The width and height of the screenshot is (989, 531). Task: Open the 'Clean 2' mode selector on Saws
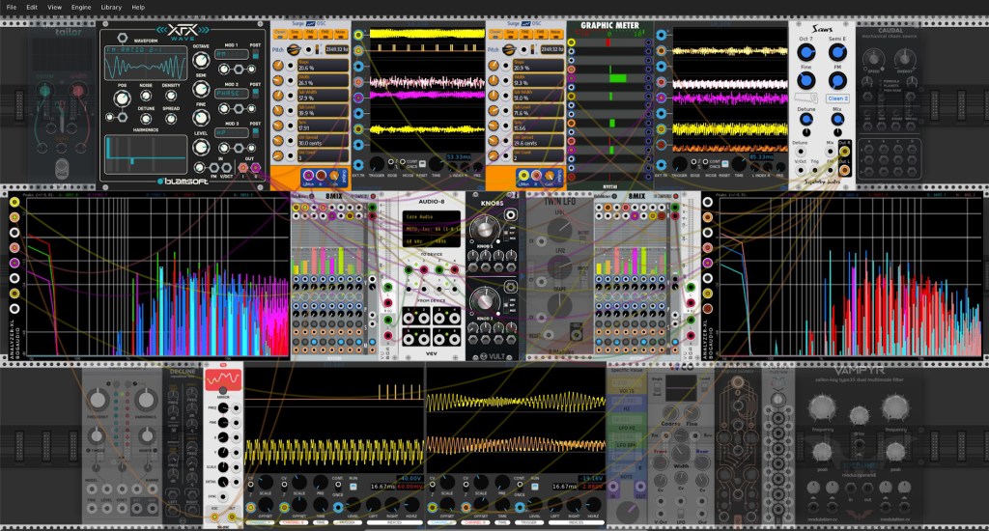click(x=836, y=98)
